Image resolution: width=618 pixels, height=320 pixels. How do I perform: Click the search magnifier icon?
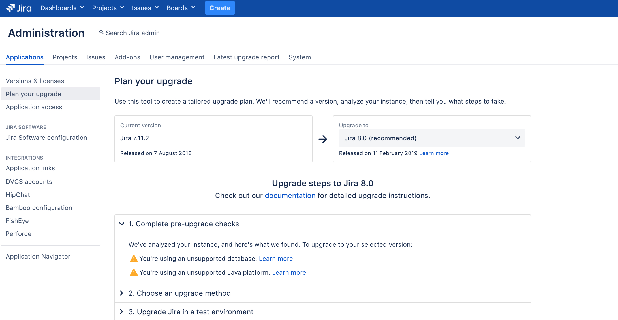click(x=101, y=32)
